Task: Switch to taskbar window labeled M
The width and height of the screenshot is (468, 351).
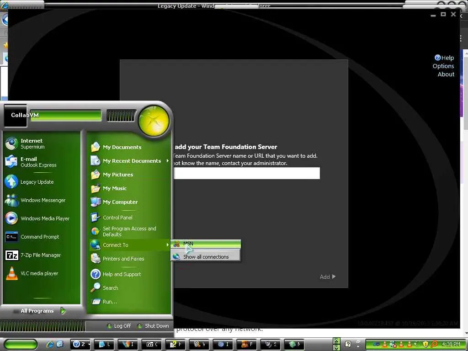Action: [x=294, y=344]
